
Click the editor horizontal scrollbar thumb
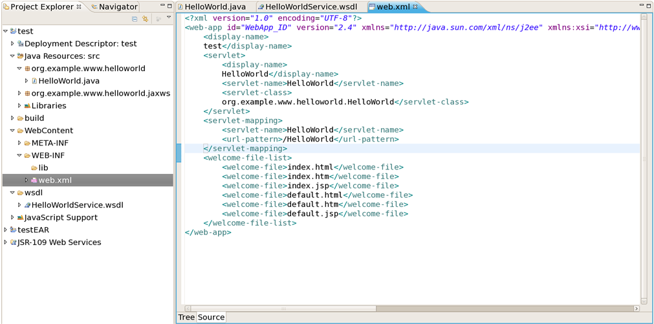283,308
